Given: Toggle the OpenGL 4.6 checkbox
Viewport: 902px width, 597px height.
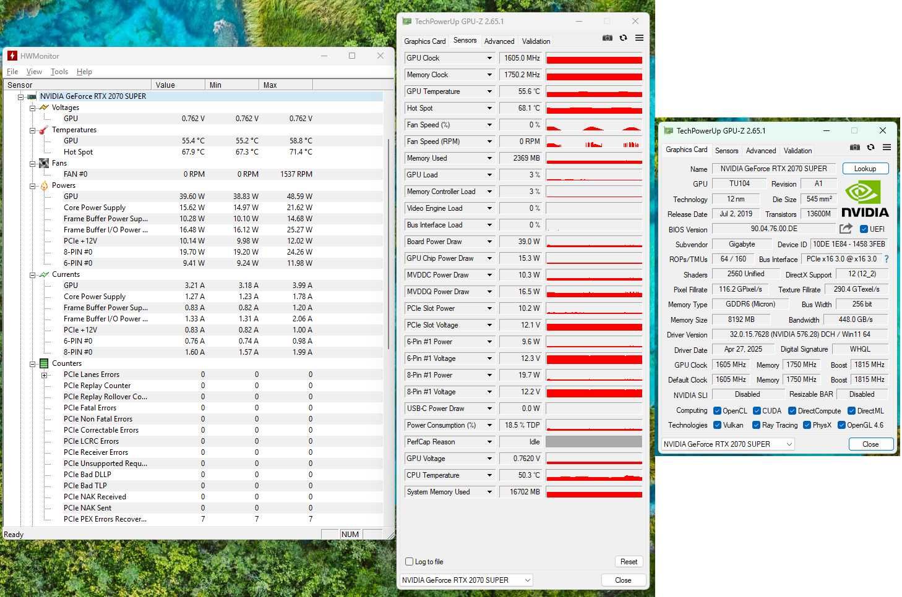Looking at the screenshot, I should coord(842,425).
